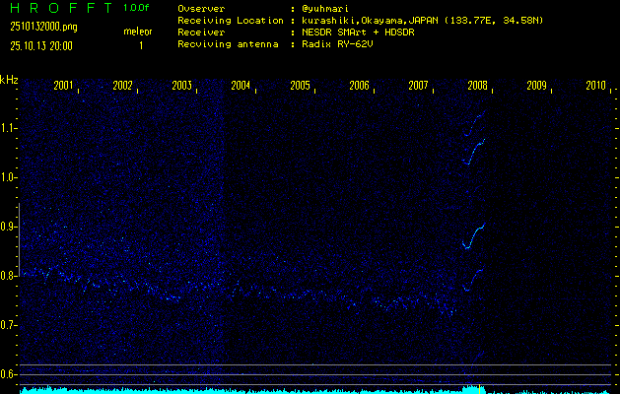620x394 pixels.
Task: Select the 1.1 kHz frequency tick
Action: (9, 128)
